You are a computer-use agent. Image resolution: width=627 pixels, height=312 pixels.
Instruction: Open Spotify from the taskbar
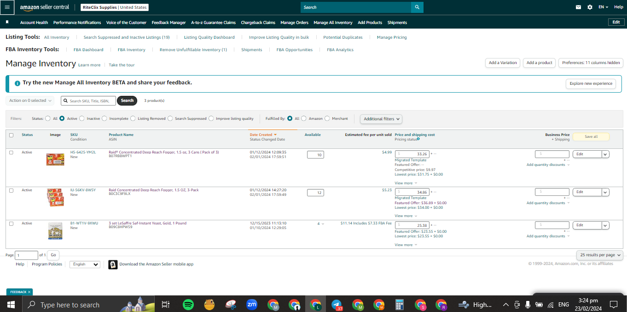188,305
